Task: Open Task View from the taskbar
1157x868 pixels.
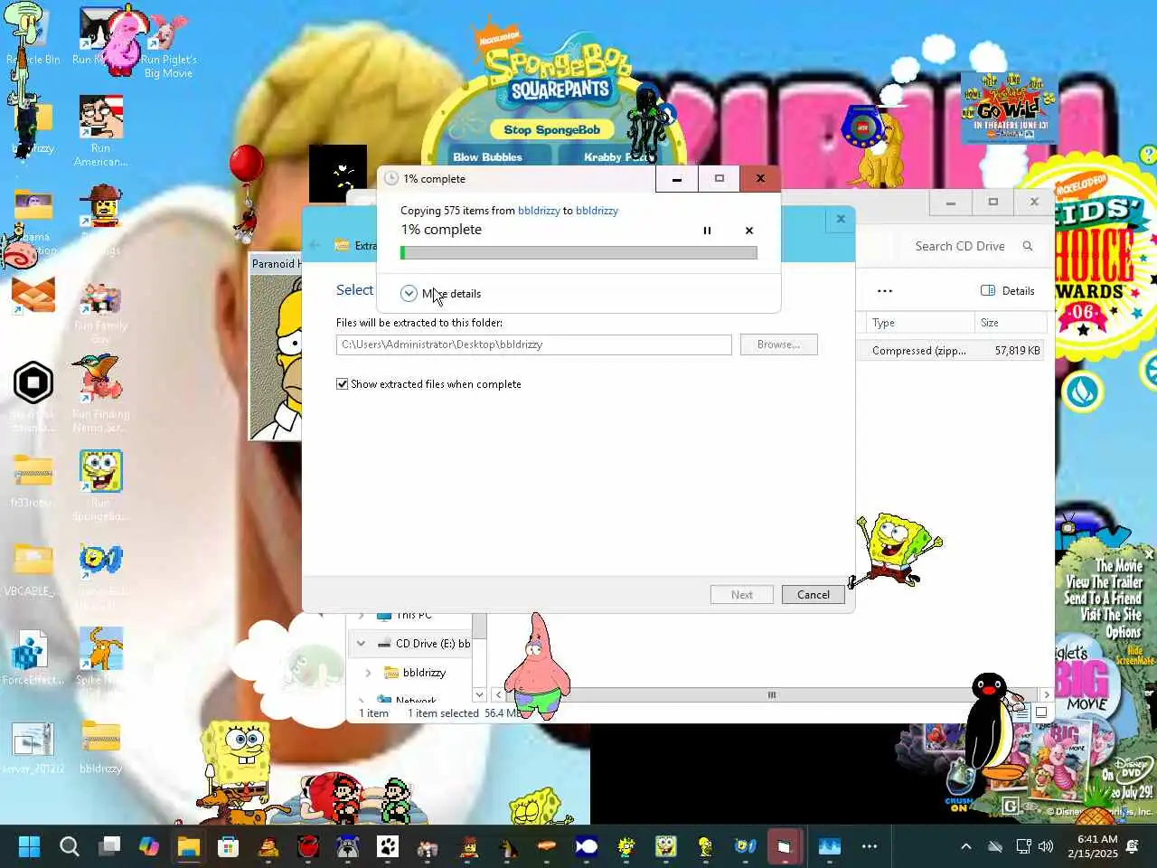Action: coord(109,846)
